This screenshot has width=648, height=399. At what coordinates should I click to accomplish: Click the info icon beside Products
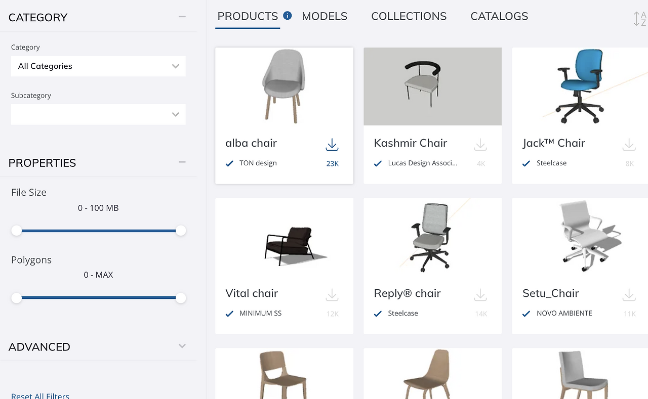(288, 16)
